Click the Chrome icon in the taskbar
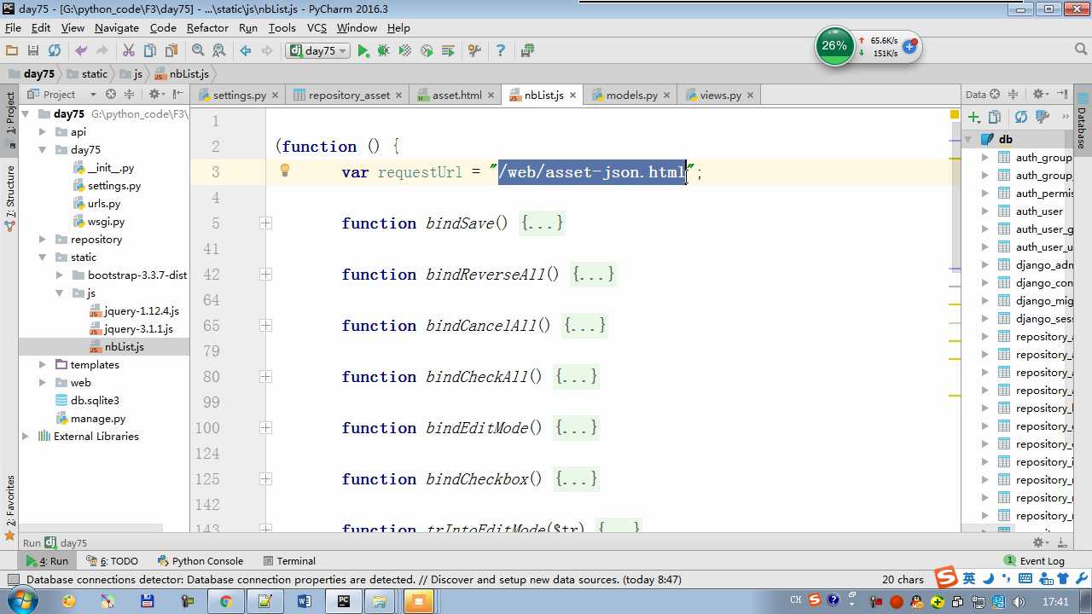This screenshot has height=614, width=1092. [225, 601]
